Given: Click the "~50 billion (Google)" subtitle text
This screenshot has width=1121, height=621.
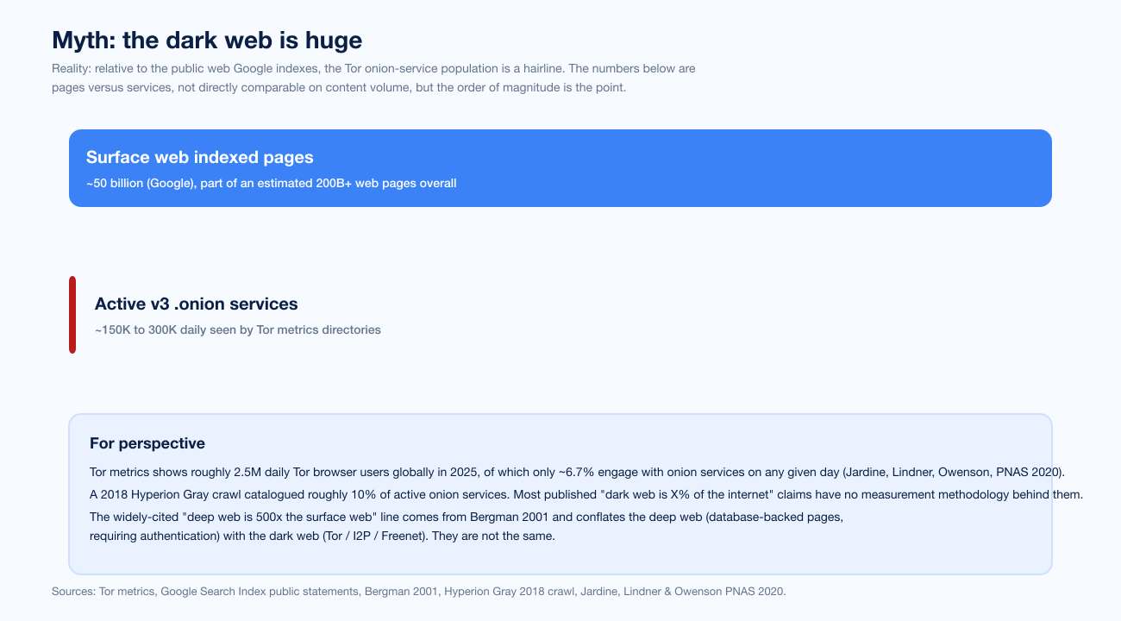Looking at the screenshot, I should [x=140, y=183].
